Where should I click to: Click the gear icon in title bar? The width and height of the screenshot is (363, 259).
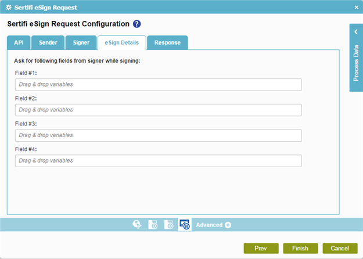click(9, 8)
